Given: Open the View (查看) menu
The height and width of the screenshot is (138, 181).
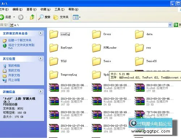Looking at the screenshot, I should [x=31, y=9].
